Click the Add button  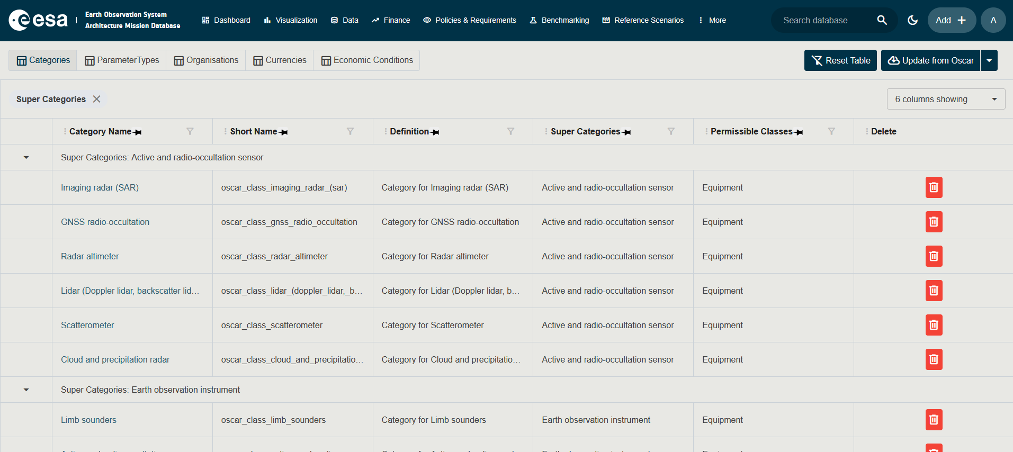(952, 20)
